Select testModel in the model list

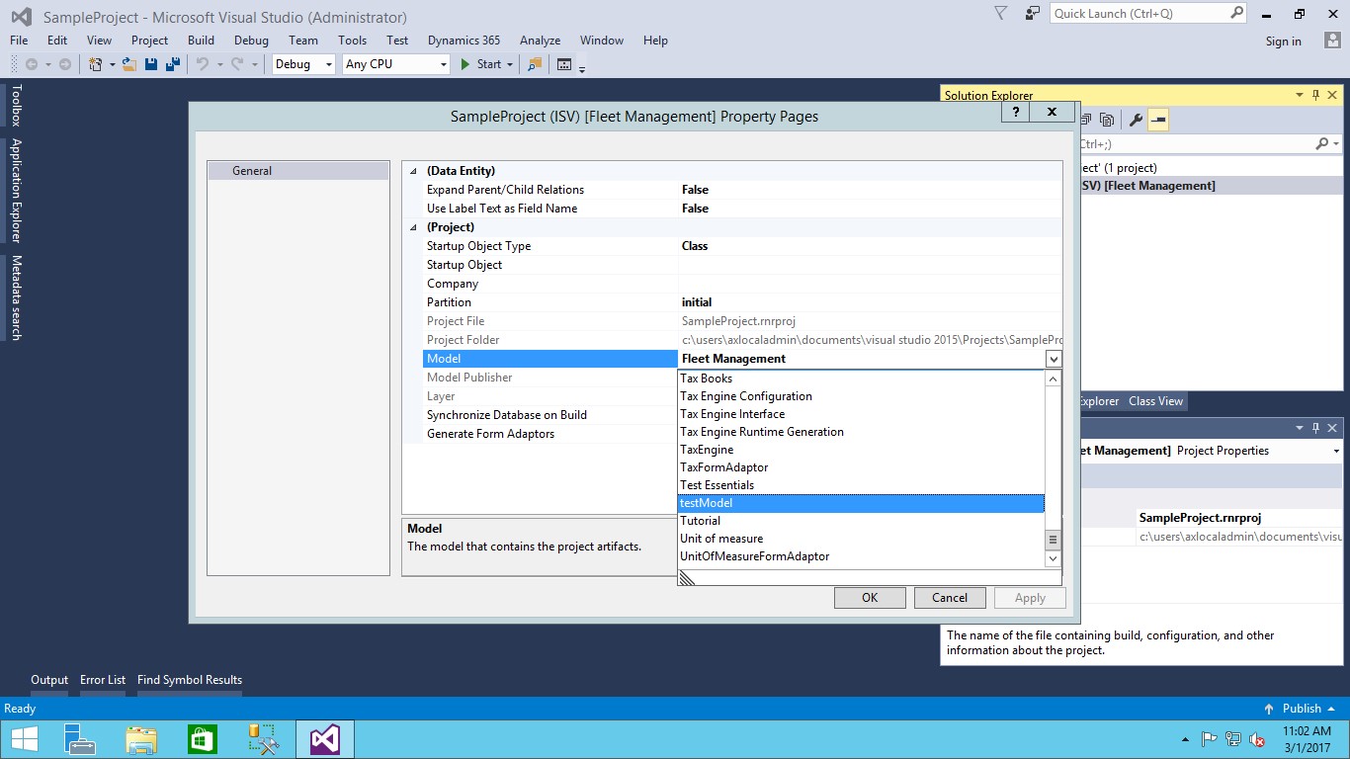pyautogui.click(x=861, y=503)
